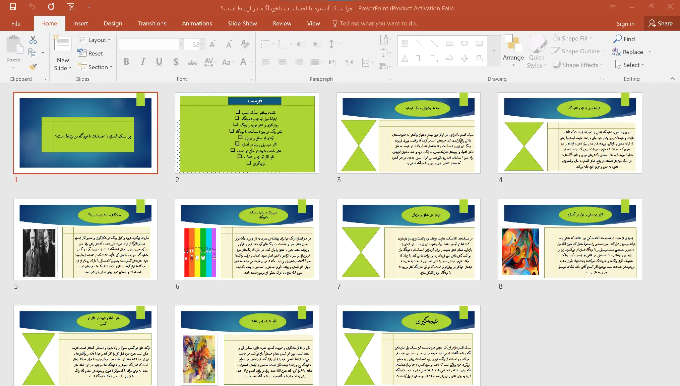This screenshot has width=680, height=386.
Task: Click the Cut scissors icon
Action: pos(33,40)
